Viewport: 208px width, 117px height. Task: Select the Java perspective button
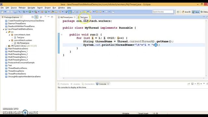(196, 12)
